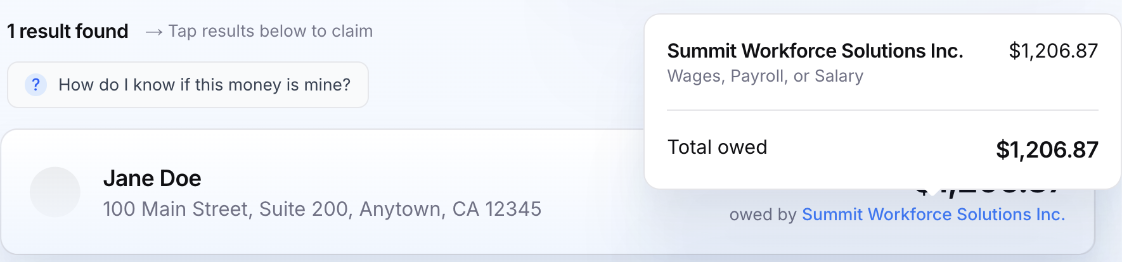This screenshot has height=262, width=1122.
Task: Open "How do I know if this money is mine?"
Action: click(x=204, y=85)
